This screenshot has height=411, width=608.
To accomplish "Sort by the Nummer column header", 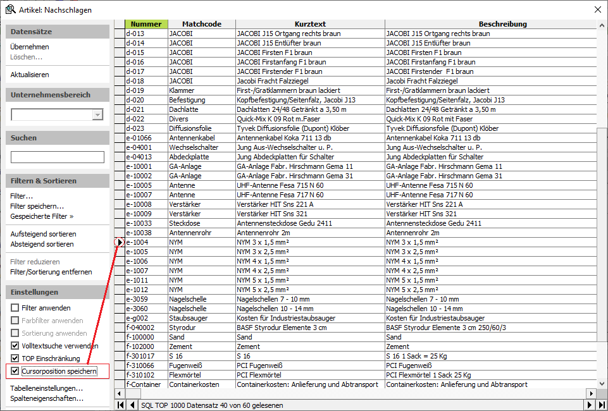I will coord(146,24).
